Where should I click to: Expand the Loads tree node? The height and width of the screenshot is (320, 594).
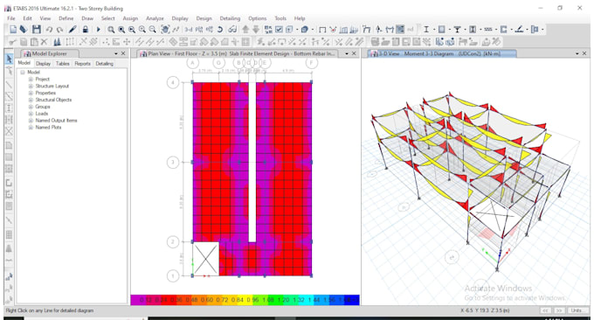tap(31, 114)
